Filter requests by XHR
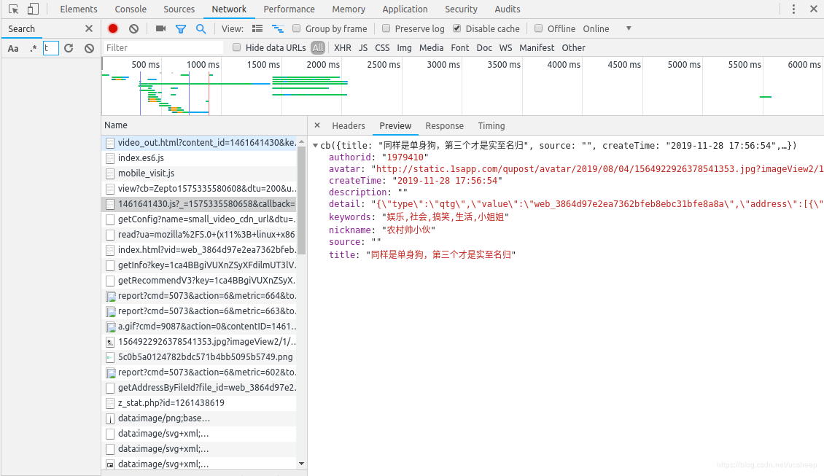824x476 pixels. 343,48
